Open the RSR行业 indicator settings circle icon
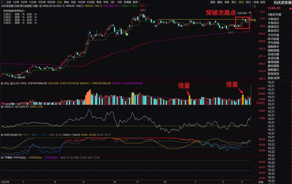292x184 pixels. [x=2, y=135]
